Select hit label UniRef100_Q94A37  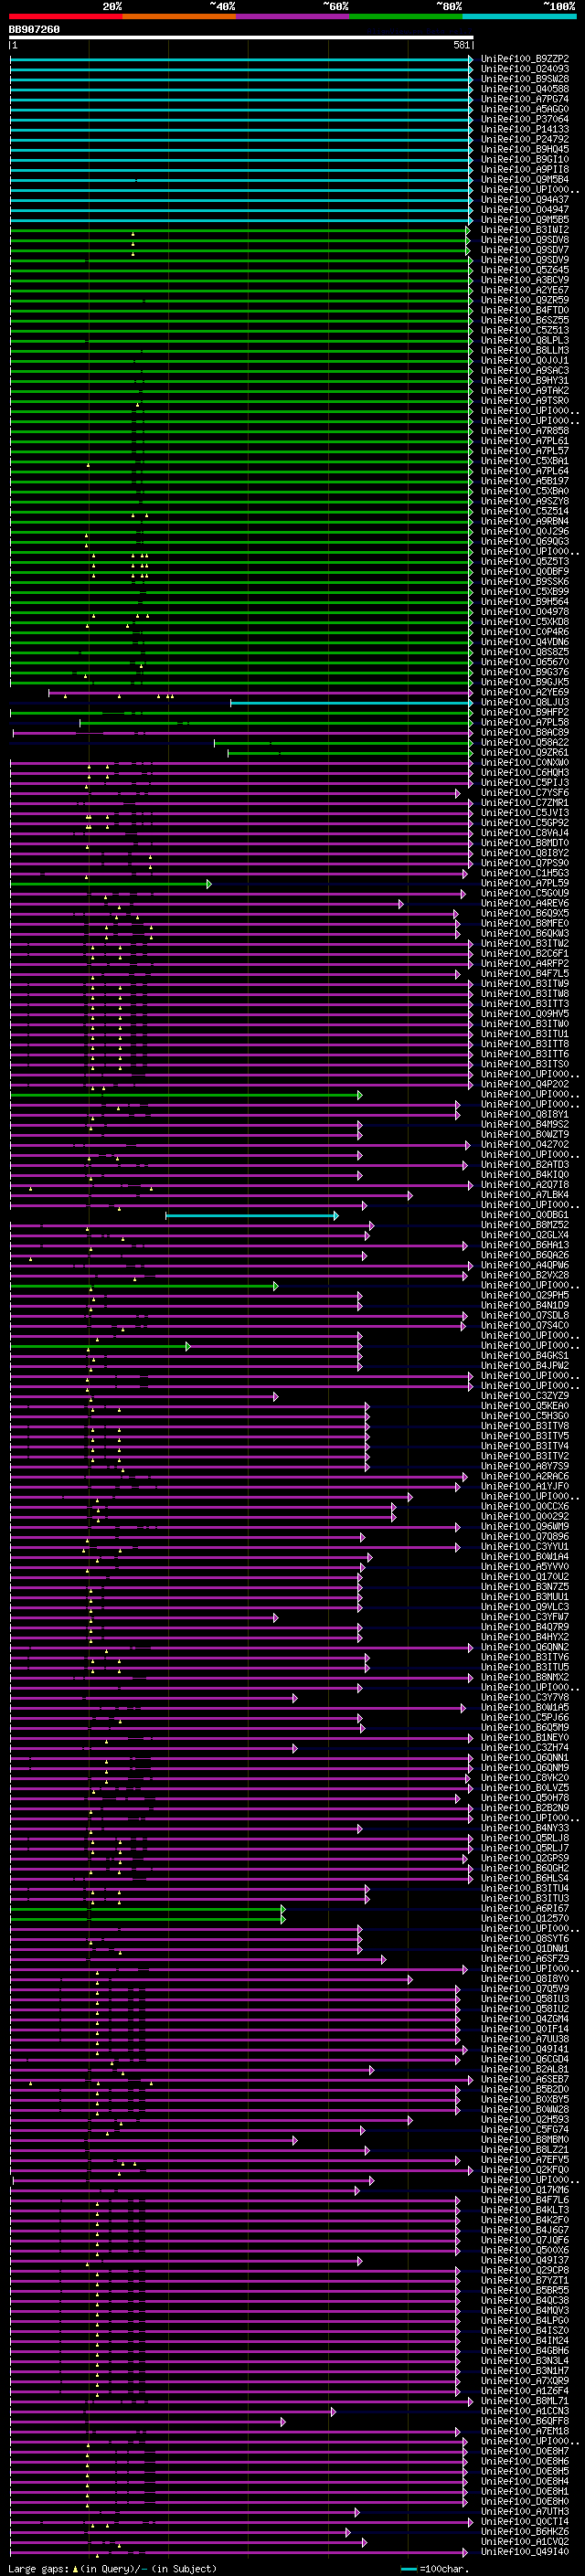[525, 200]
